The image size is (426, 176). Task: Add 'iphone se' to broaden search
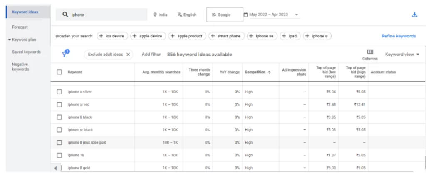(262, 36)
